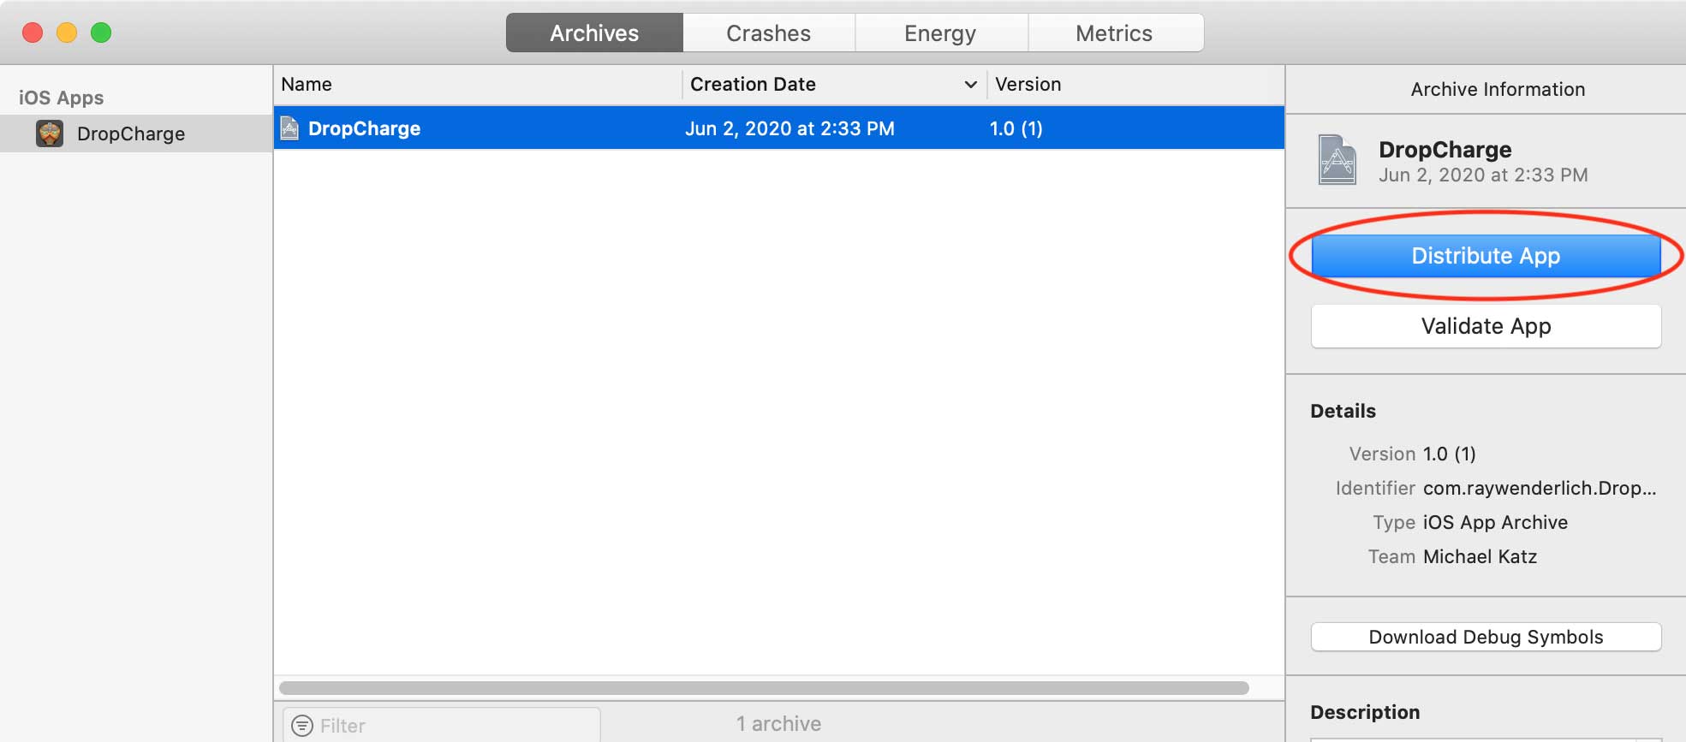The width and height of the screenshot is (1686, 742).
Task: Switch to the Archives tab
Action: click(x=594, y=33)
